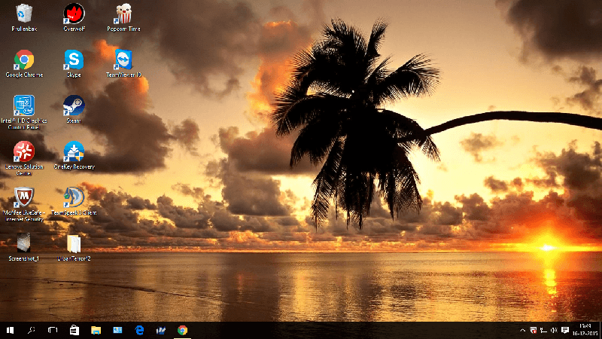The width and height of the screenshot is (602, 339).
Task: Click the taskbar clock and date
Action: click(585, 330)
